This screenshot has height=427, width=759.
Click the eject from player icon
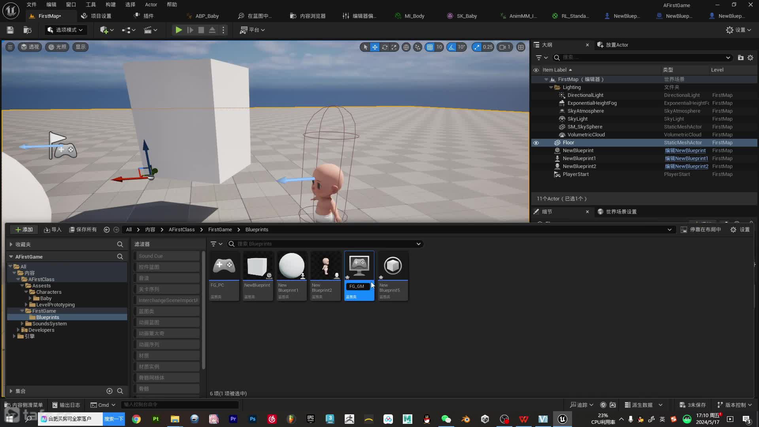click(x=212, y=30)
